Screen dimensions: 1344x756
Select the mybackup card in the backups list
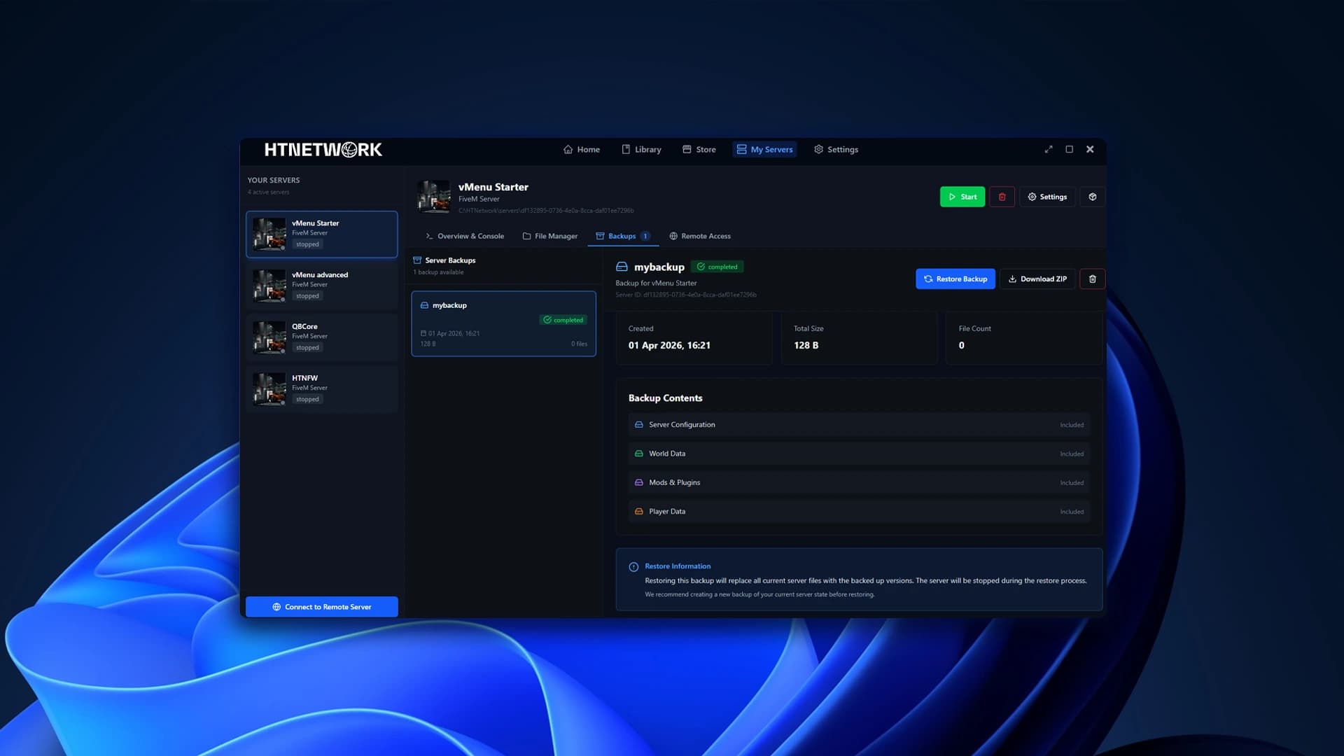[503, 323]
